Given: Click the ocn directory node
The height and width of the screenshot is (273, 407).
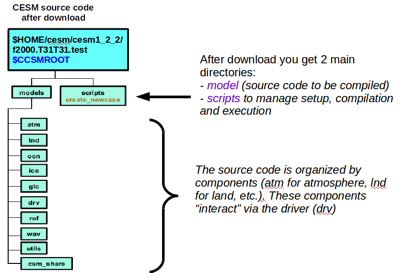Looking at the screenshot, I should tap(34, 155).
